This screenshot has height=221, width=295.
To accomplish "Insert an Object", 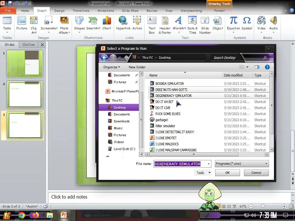I will tap(218, 23).
